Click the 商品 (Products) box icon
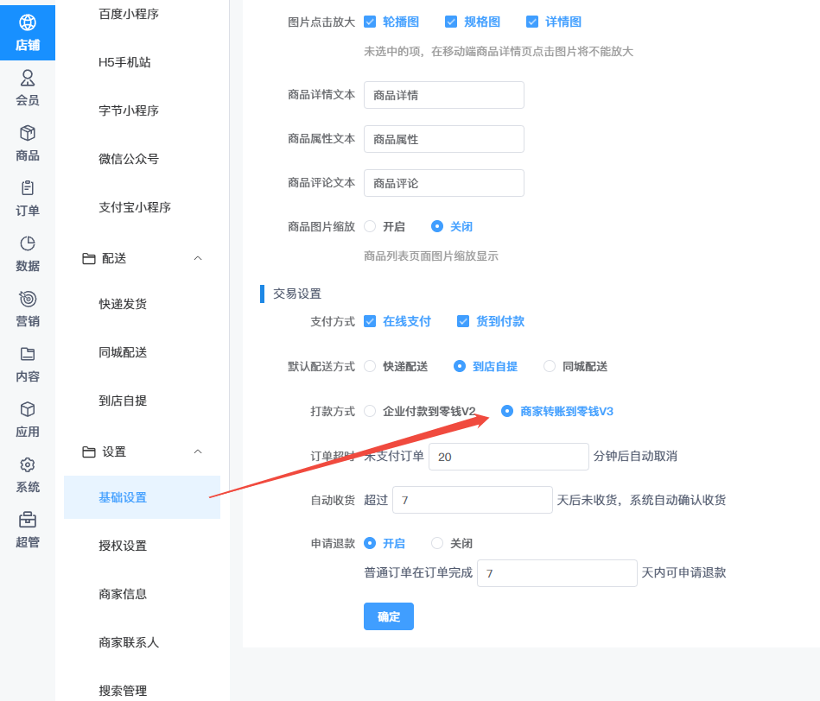820x701 pixels. (x=28, y=134)
